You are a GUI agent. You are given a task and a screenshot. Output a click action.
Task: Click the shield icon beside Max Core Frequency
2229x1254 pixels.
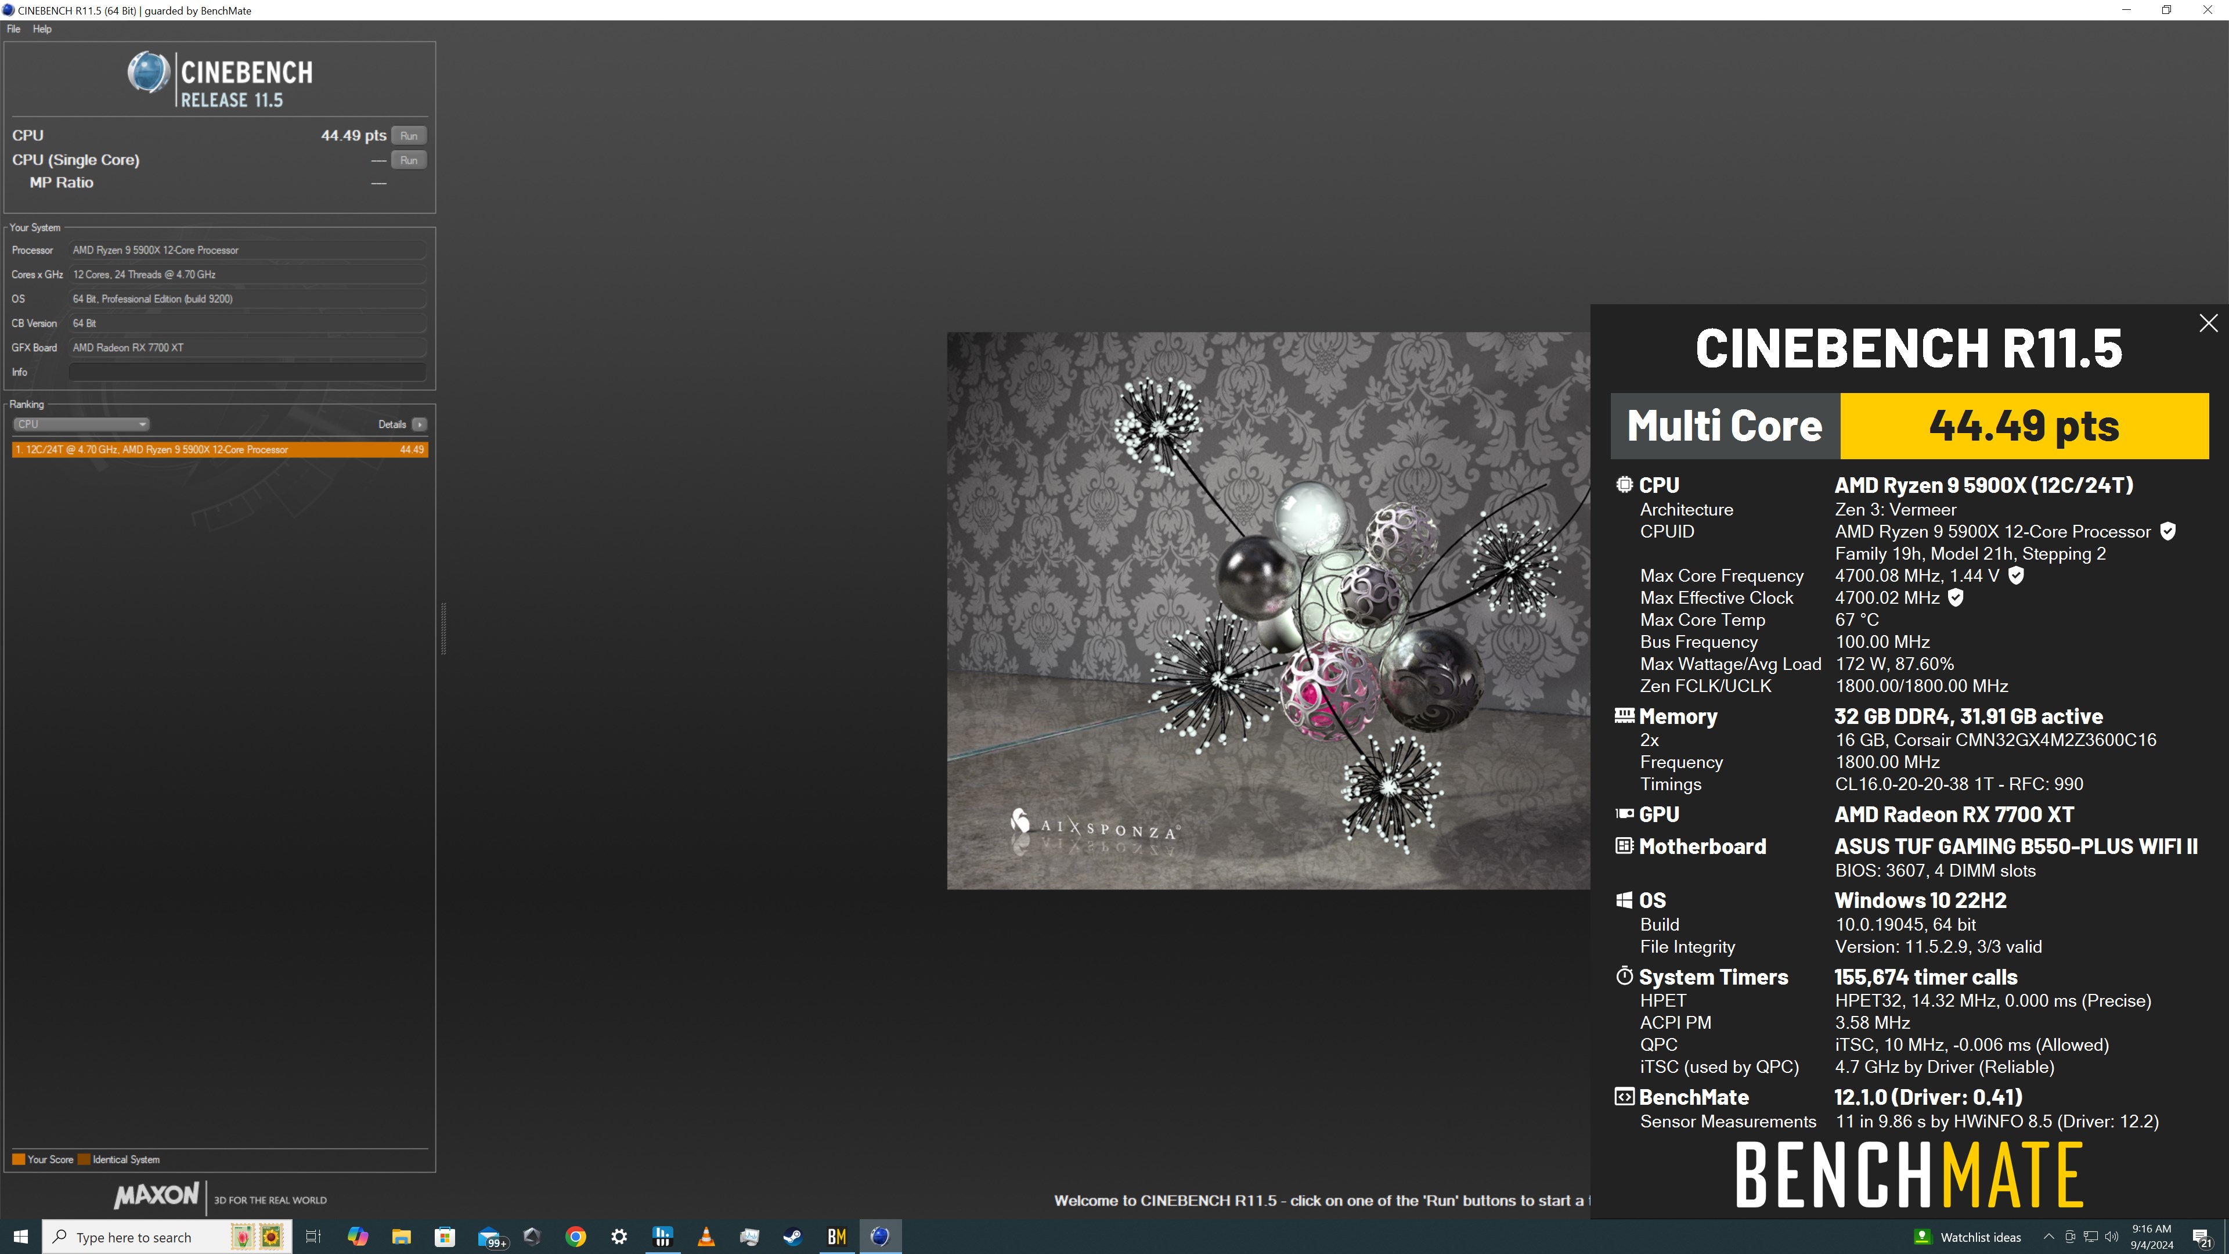(x=2016, y=575)
